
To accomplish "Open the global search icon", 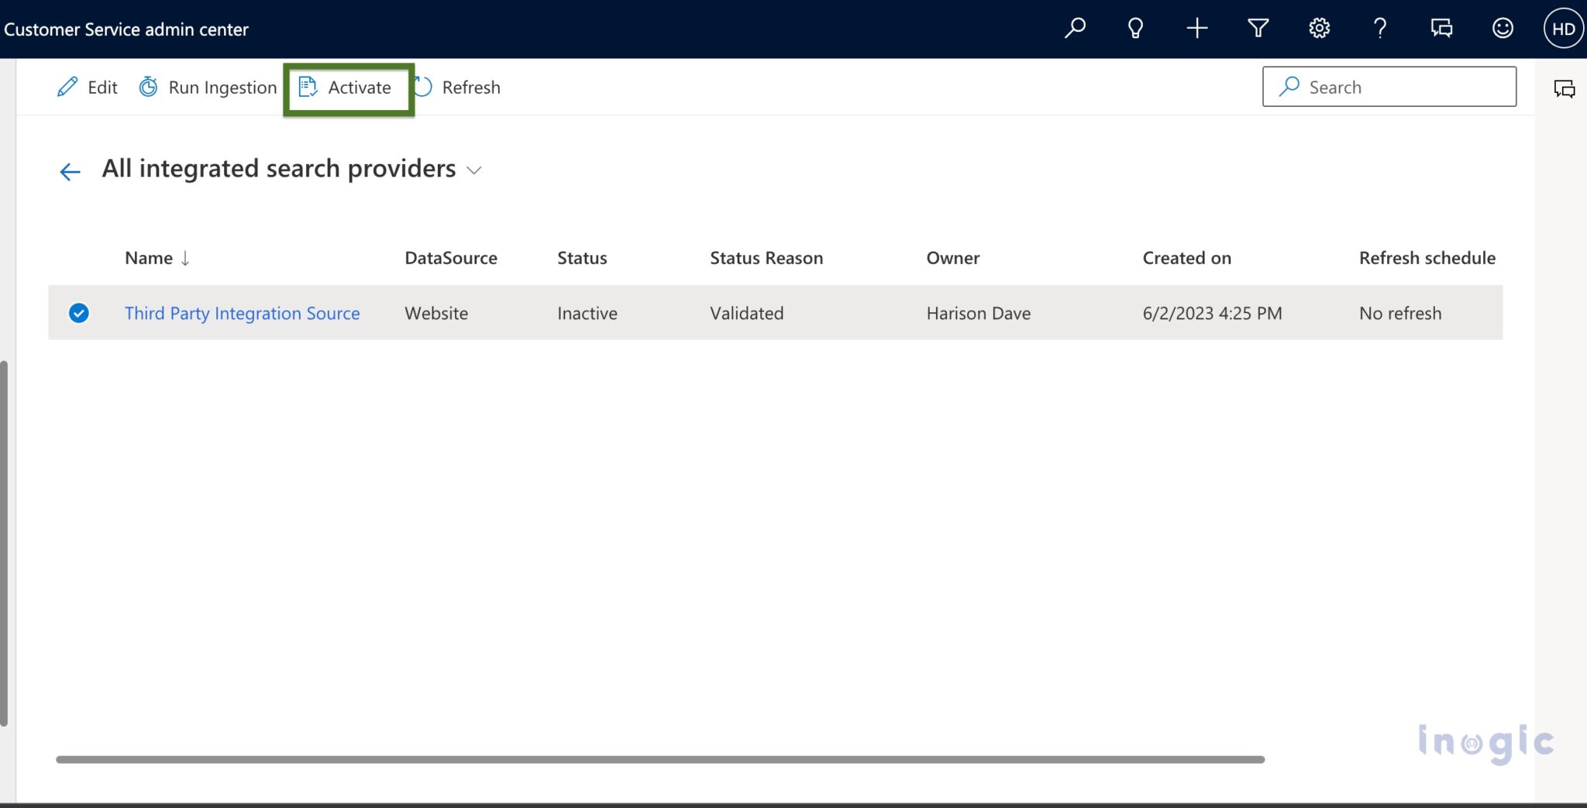I will (x=1075, y=28).
